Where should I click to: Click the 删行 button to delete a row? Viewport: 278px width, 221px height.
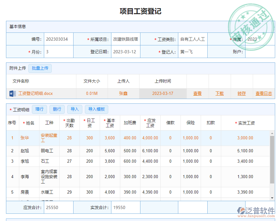pyautogui.click(x=57, y=109)
